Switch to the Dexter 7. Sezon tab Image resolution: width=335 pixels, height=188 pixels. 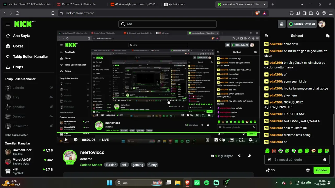tap(81, 4)
